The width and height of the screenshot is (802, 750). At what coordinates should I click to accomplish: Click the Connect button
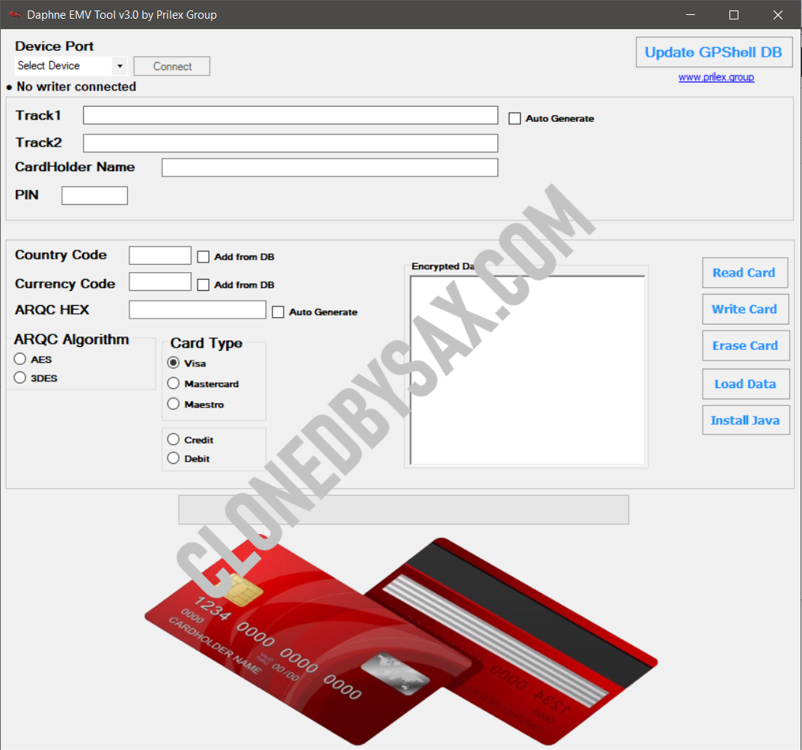pos(172,67)
